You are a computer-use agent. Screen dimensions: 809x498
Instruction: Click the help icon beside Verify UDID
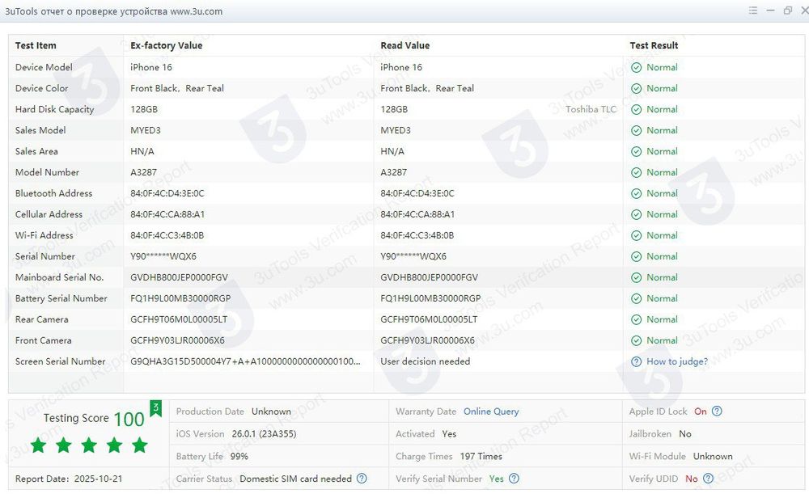tap(709, 479)
